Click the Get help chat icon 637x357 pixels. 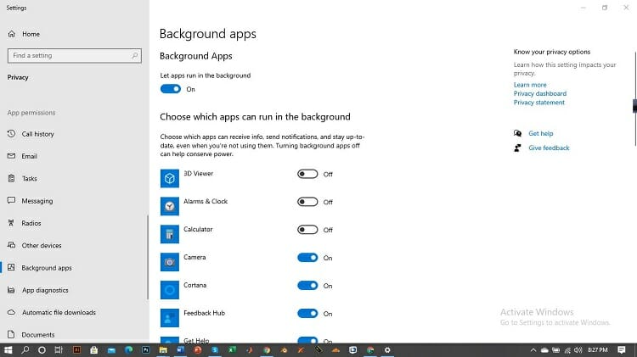[517, 133]
